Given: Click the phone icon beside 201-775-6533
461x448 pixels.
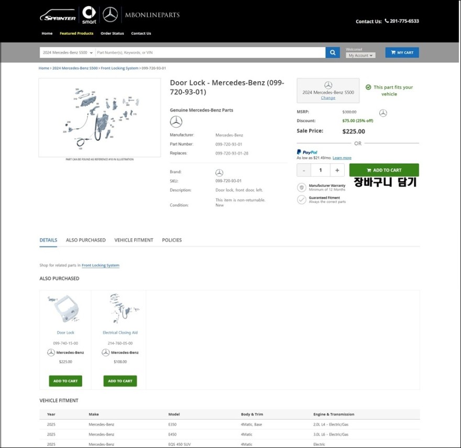Looking at the screenshot, I should click(x=387, y=21).
